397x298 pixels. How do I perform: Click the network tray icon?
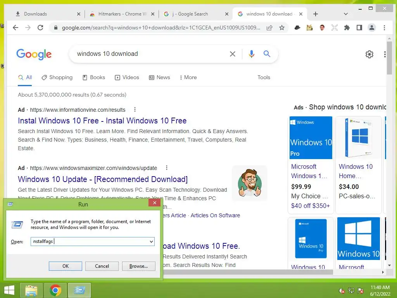[351, 291]
